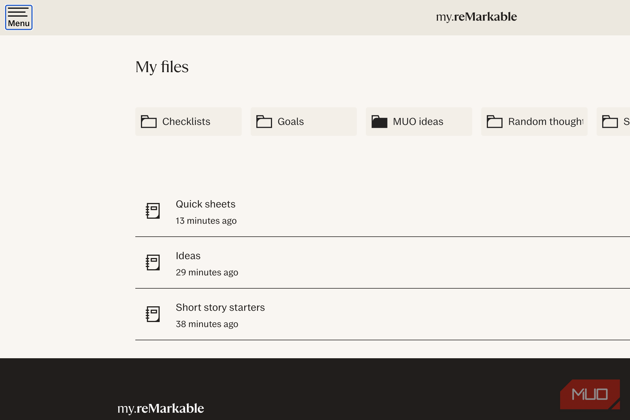
Task: Open the Checklists folder label
Action: point(186,122)
